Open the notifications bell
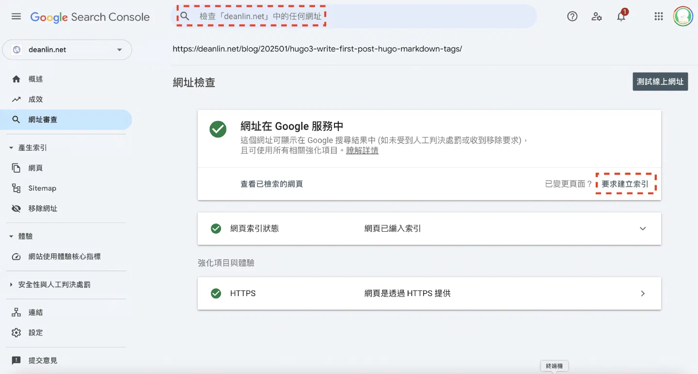Viewport: 698px width, 374px height. pyautogui.click(x=621, y=16)
